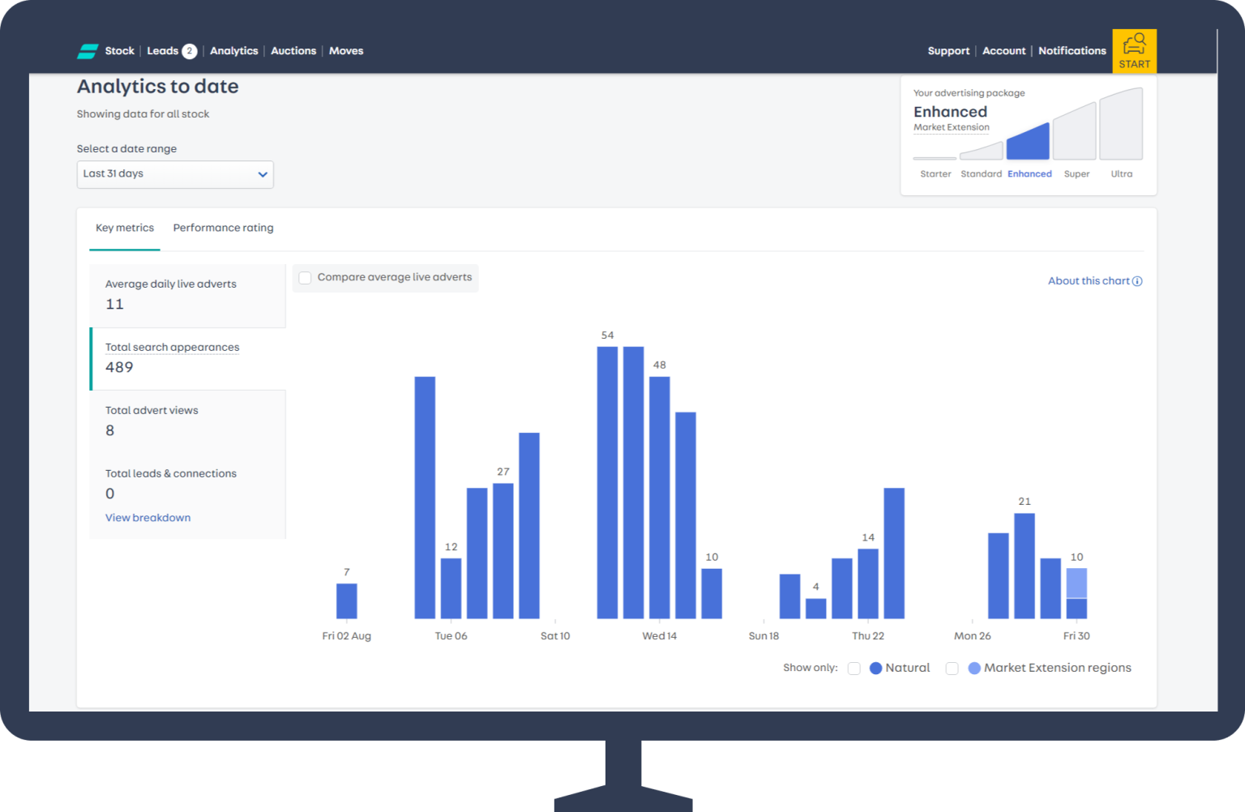Image resolution: width=1245 pixels, height=812 pixels.
Task: Click the View breakdown link
Action: [x=148, y=518]
